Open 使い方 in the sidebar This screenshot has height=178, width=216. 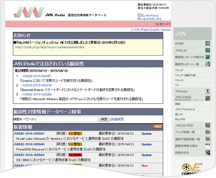click(179, 114)
